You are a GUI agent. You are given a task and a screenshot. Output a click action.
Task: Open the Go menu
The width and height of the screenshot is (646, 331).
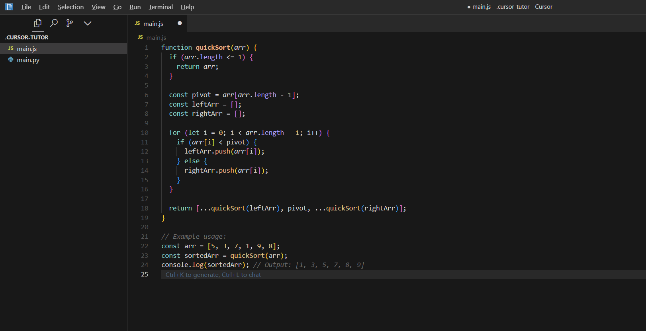(117, 7)
